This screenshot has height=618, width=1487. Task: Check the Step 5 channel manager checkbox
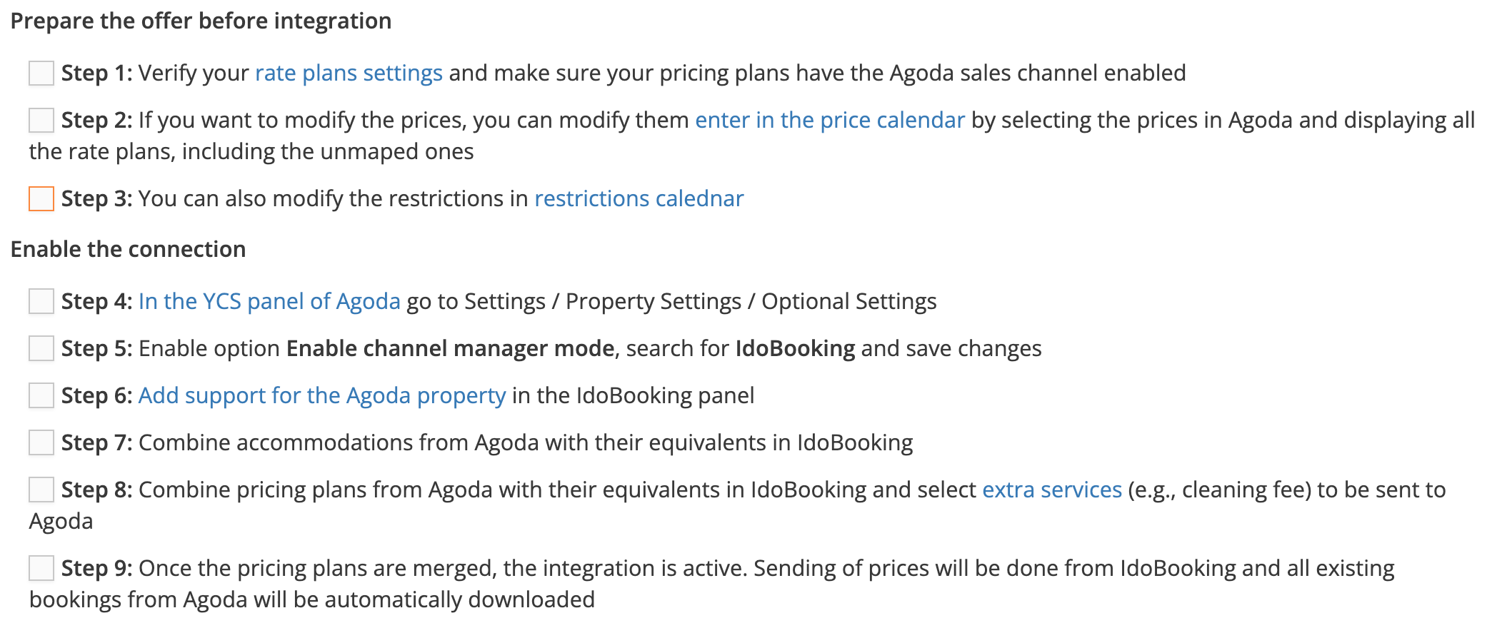click(41, 349)
